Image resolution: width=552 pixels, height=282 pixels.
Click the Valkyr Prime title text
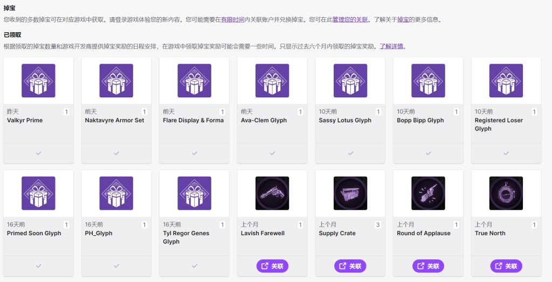(25, 120)
